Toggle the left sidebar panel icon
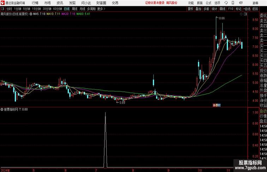 [x=2, y=9]
